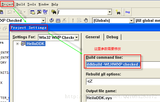Click the Output file name field
The height and width of the screenshot is (102, 160).
coord(123,98)
